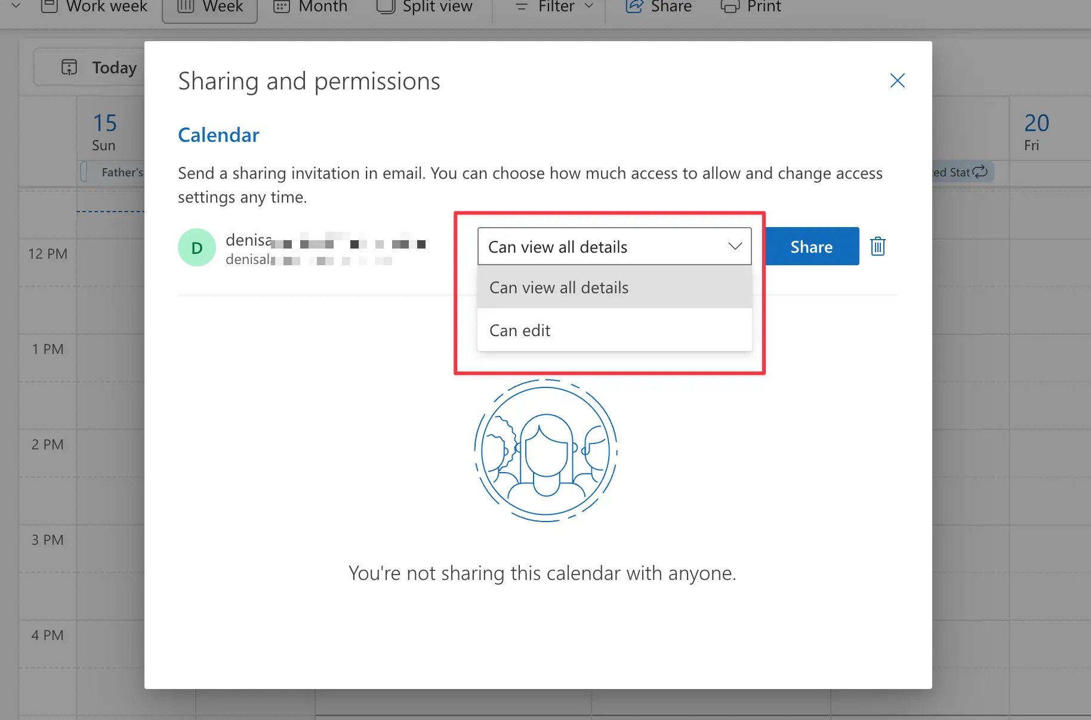The height and width of the screenshot is (720, 1091).
Task: Expand the Filter dropdown arrow
Action: 589,7
